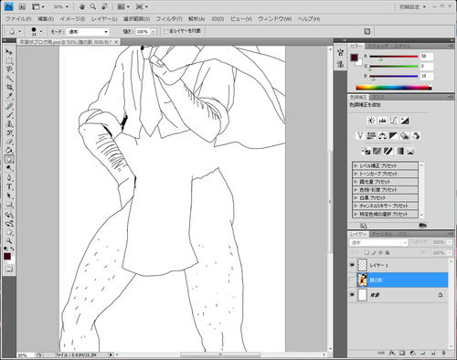Open the layer blend mode dropdown in Layers panel
The image size is (457, 360).
click(378, 243)
